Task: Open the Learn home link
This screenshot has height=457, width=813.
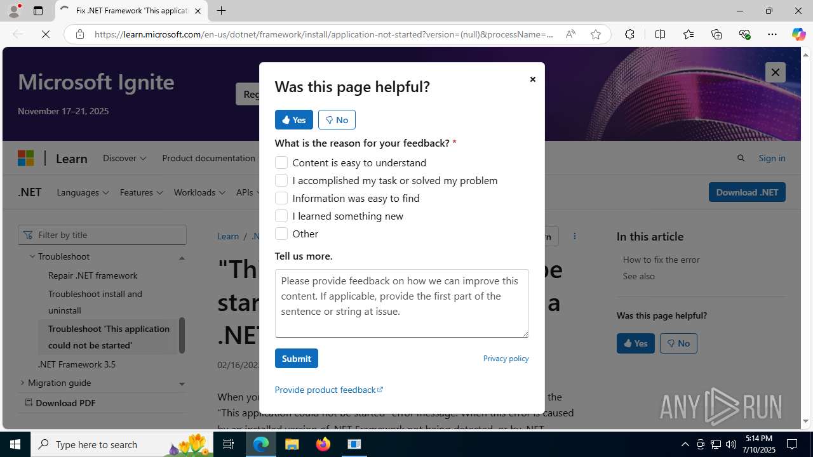Action: click(71, 158)
